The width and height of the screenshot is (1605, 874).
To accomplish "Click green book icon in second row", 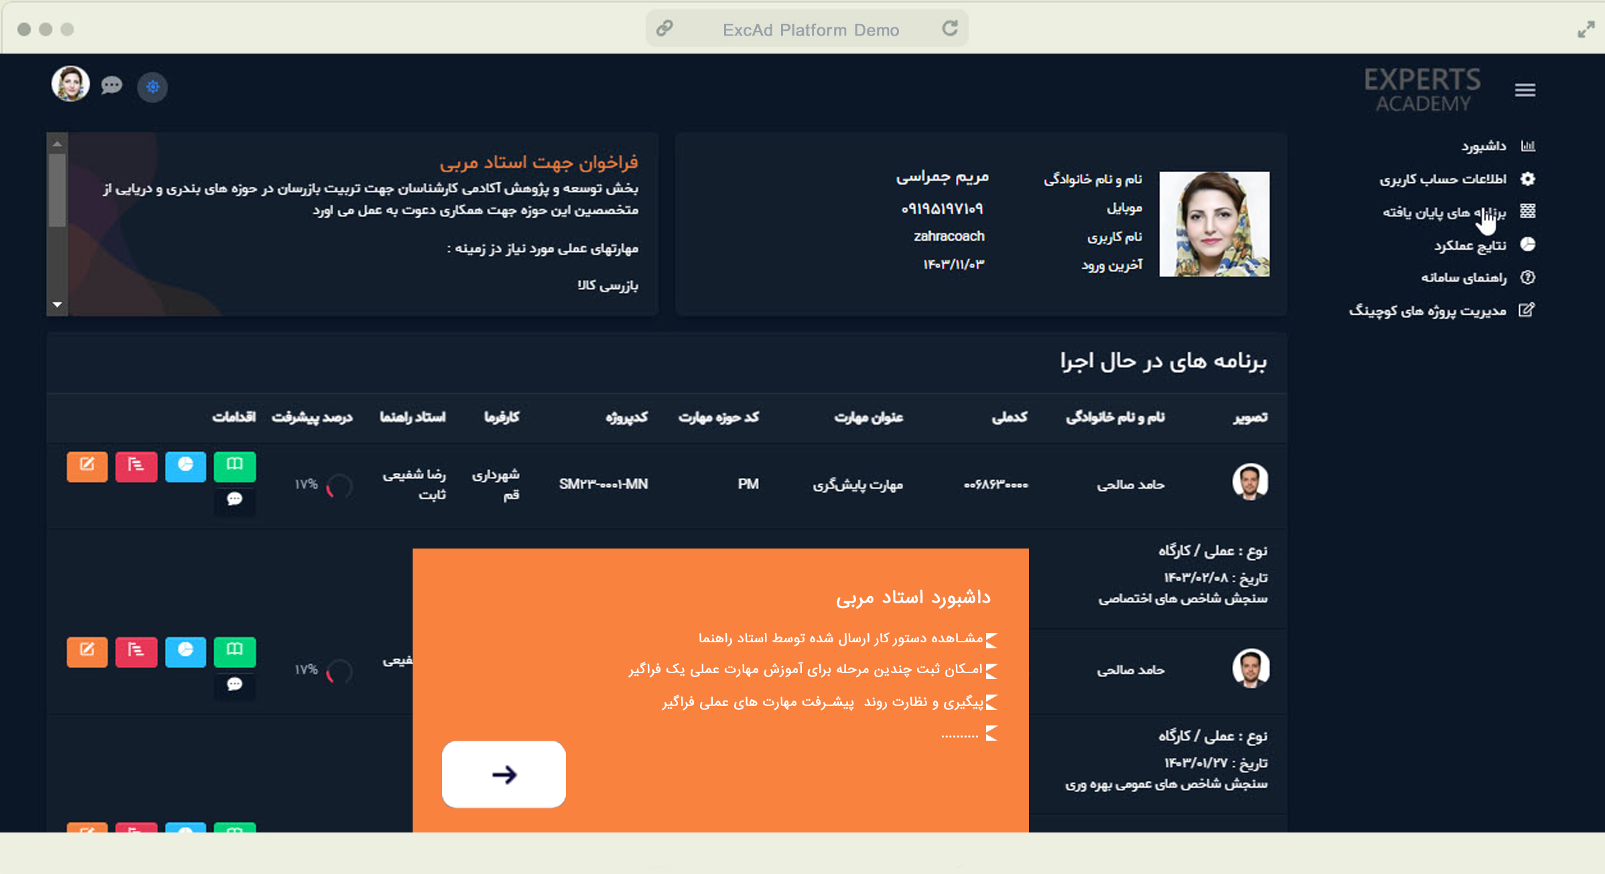I will tap(234, 651).
